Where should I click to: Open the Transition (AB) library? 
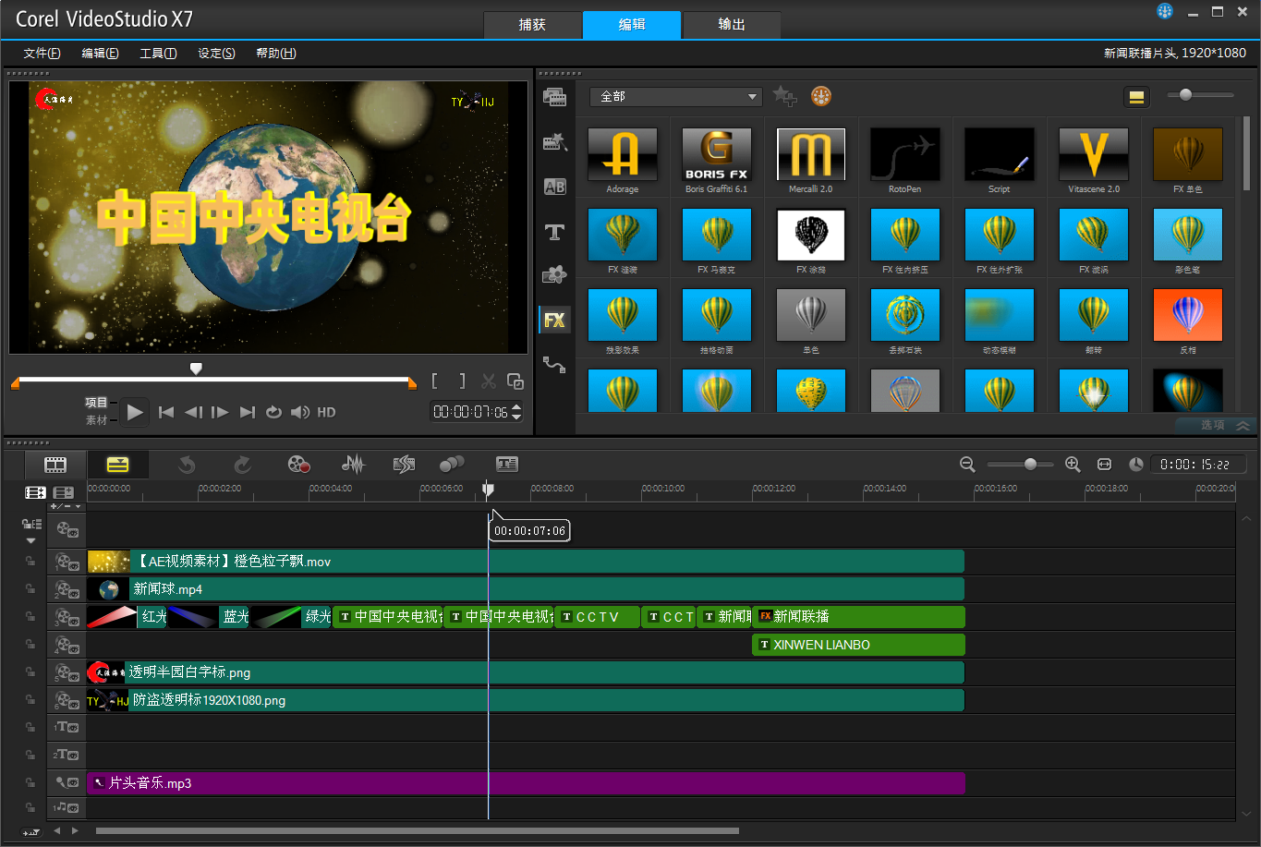coord(554,187)
